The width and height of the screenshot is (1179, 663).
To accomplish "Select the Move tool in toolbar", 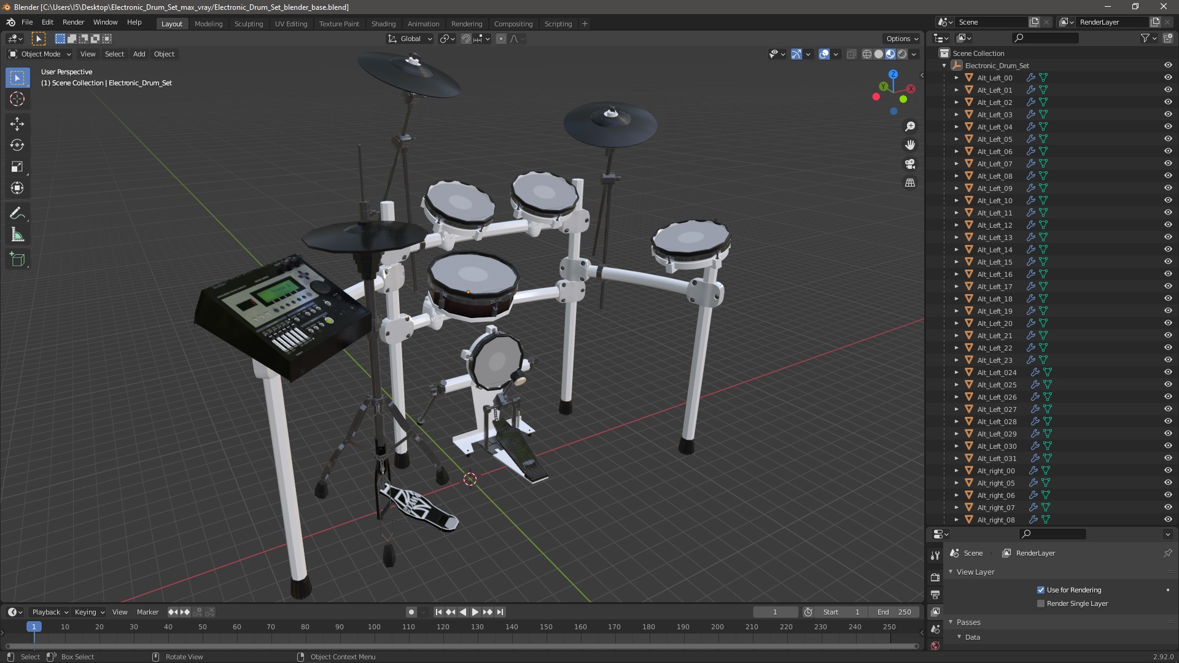I will coord(17,124).
